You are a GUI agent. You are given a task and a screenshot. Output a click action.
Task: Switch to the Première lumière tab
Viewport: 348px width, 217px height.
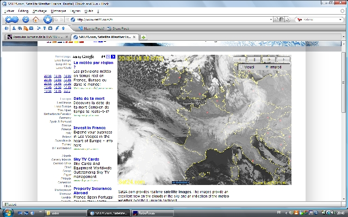click(38, 37)
